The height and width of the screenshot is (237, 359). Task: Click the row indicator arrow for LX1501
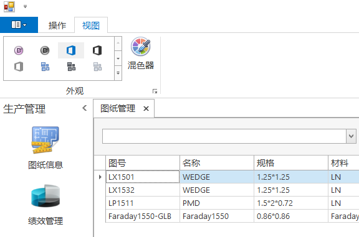tap(100, 177)
